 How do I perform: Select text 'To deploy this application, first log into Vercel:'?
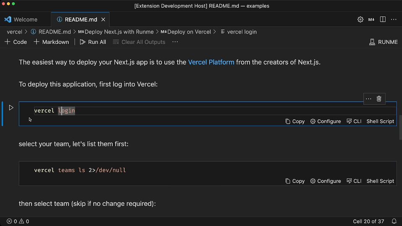pos(88,84)
